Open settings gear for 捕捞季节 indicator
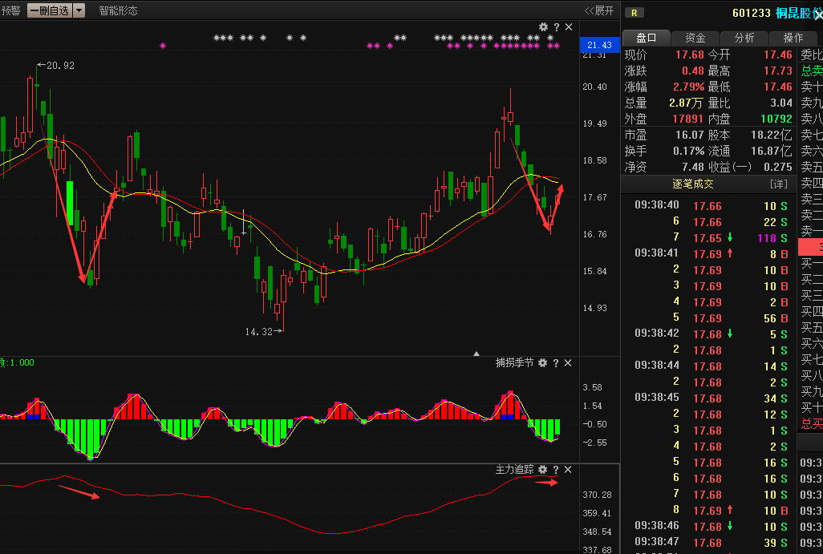 coord(542,363)
